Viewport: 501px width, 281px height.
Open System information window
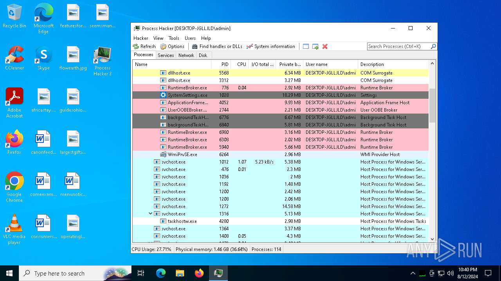pos(271,46)
